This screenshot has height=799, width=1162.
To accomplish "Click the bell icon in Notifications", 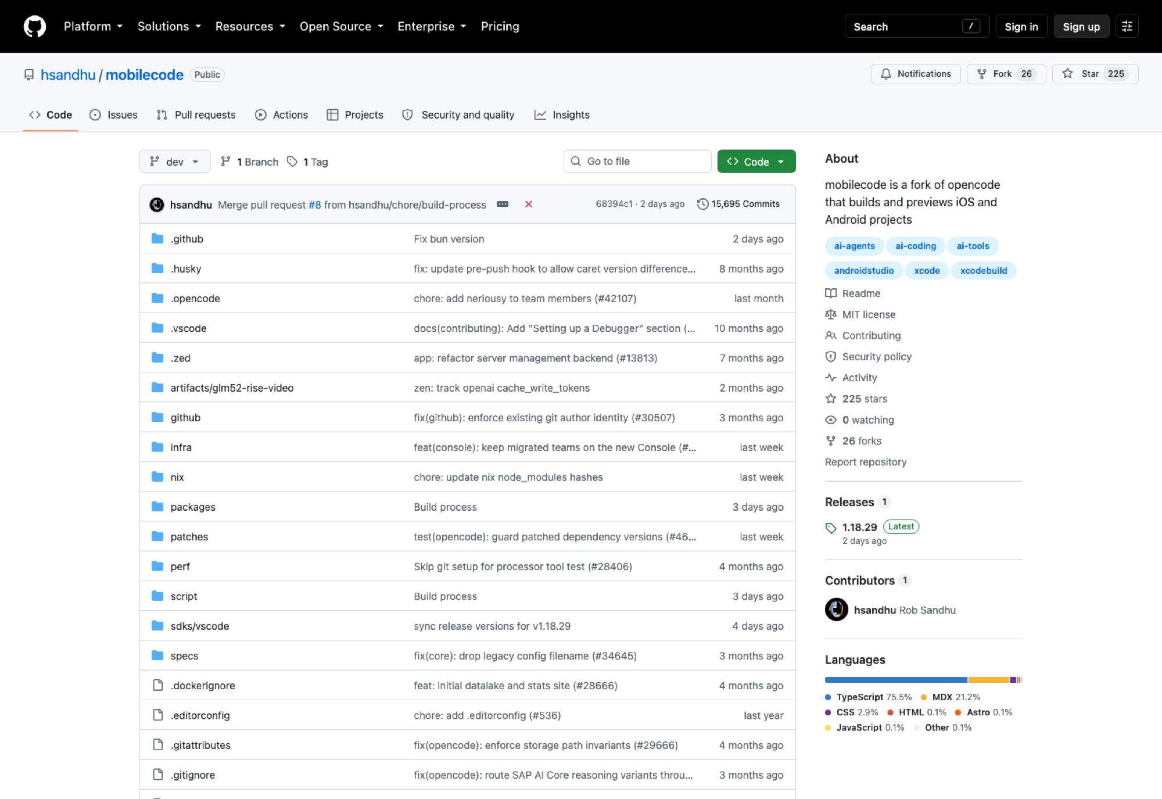I will pos(886,74).
